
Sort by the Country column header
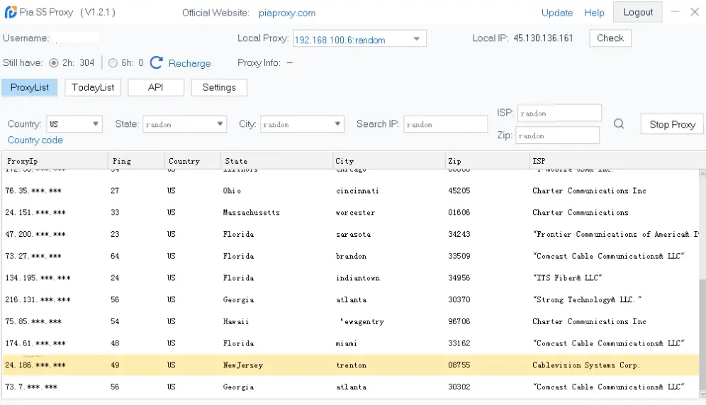[x=192, y=161]
